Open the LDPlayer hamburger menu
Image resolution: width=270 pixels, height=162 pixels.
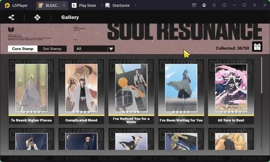pos(214,5)
